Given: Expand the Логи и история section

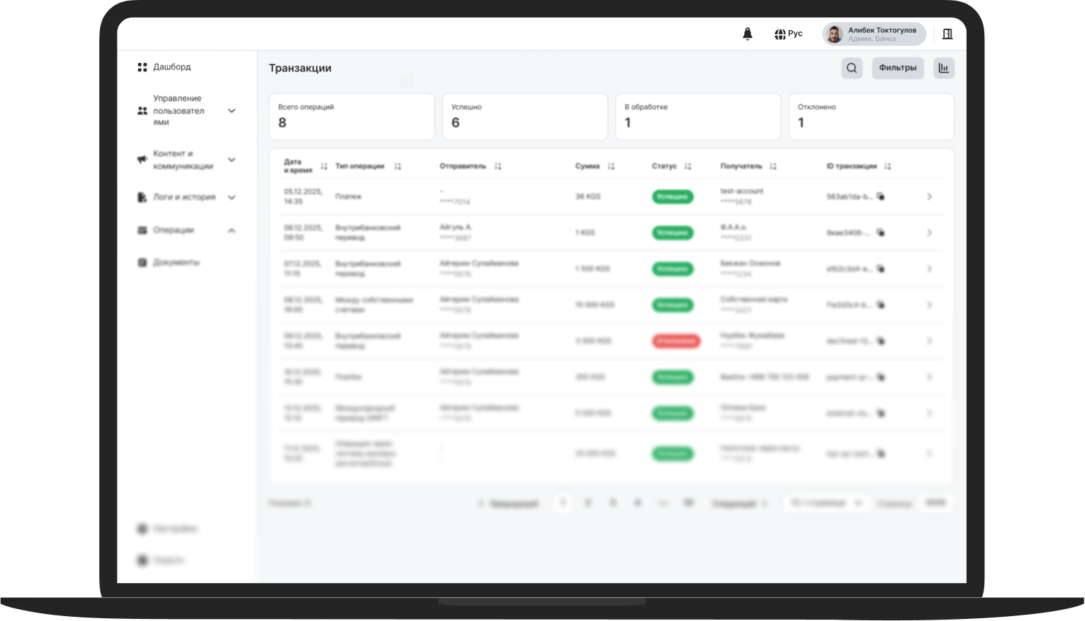Looking at the screenshot, I should [x=232, y=197].
